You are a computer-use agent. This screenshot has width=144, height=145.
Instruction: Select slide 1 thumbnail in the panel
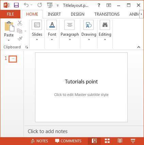(x=13, y=59)
